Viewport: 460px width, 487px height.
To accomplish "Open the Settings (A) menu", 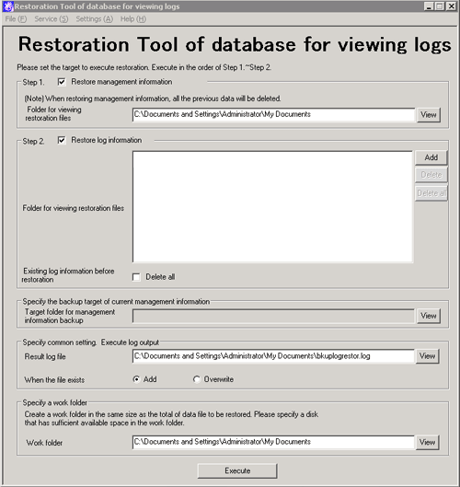I will click(95, 19).
